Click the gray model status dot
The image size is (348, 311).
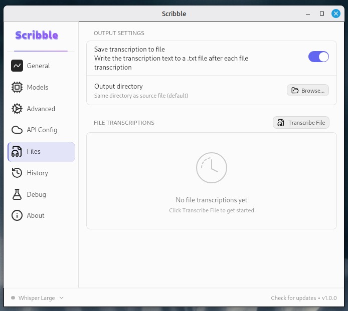[13, 297]
